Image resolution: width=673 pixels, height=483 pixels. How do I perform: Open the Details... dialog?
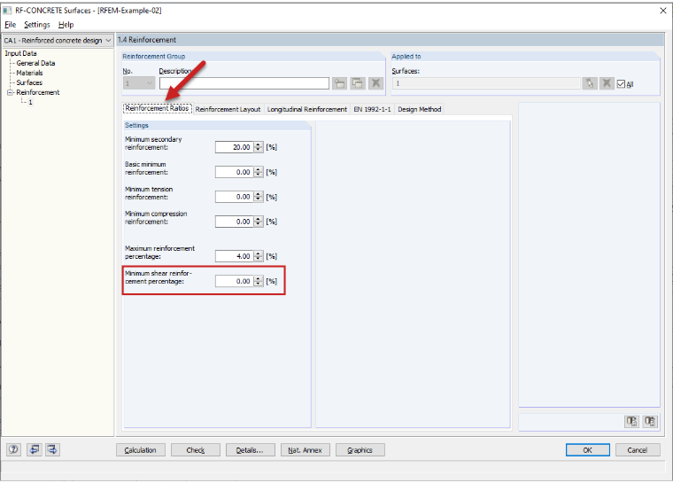[251, 450]
